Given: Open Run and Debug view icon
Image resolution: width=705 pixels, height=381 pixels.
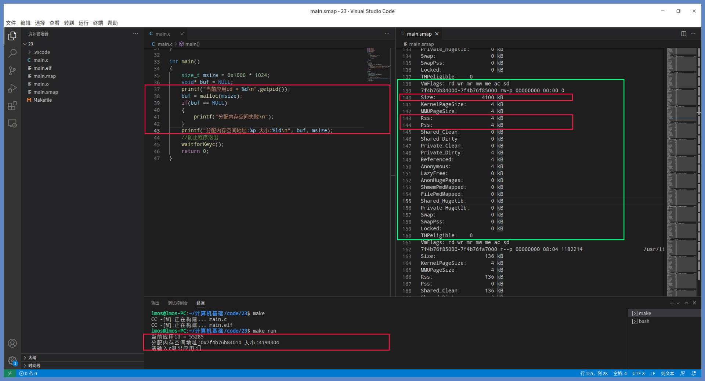Looking at the screenshot, I should [x=12, y=88].
